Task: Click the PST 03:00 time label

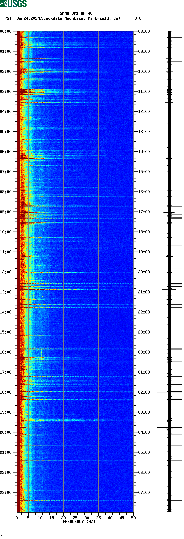Action: pyautogui.click(x=6, y=92)
